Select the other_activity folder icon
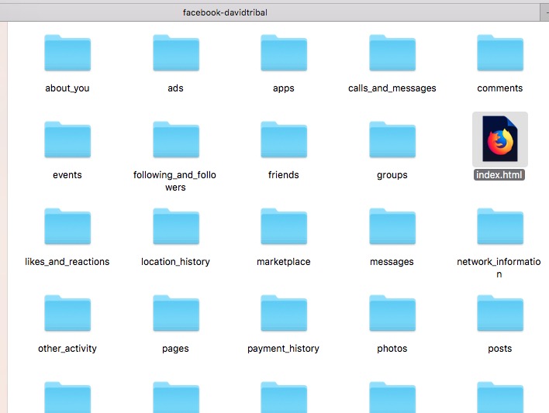Screen dimensions: 549x413 tap(67, 313)
